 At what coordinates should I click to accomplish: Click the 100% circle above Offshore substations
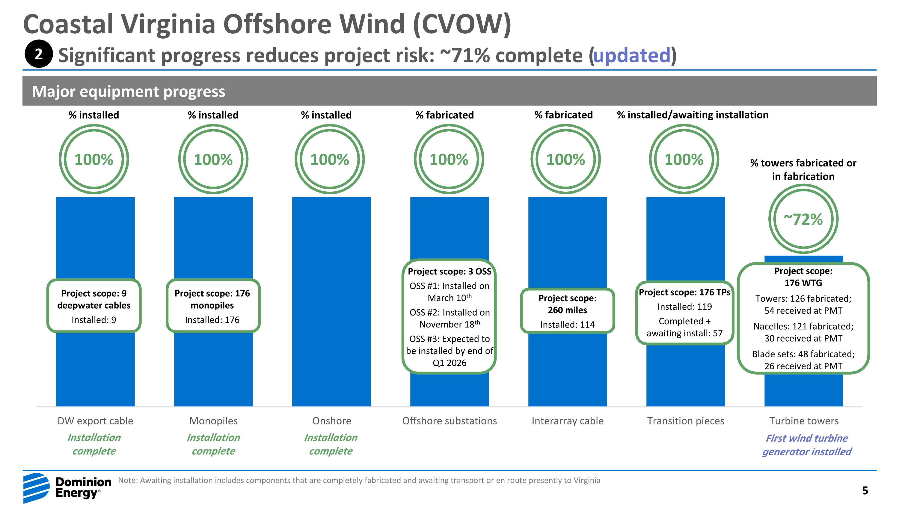point(449,160)
